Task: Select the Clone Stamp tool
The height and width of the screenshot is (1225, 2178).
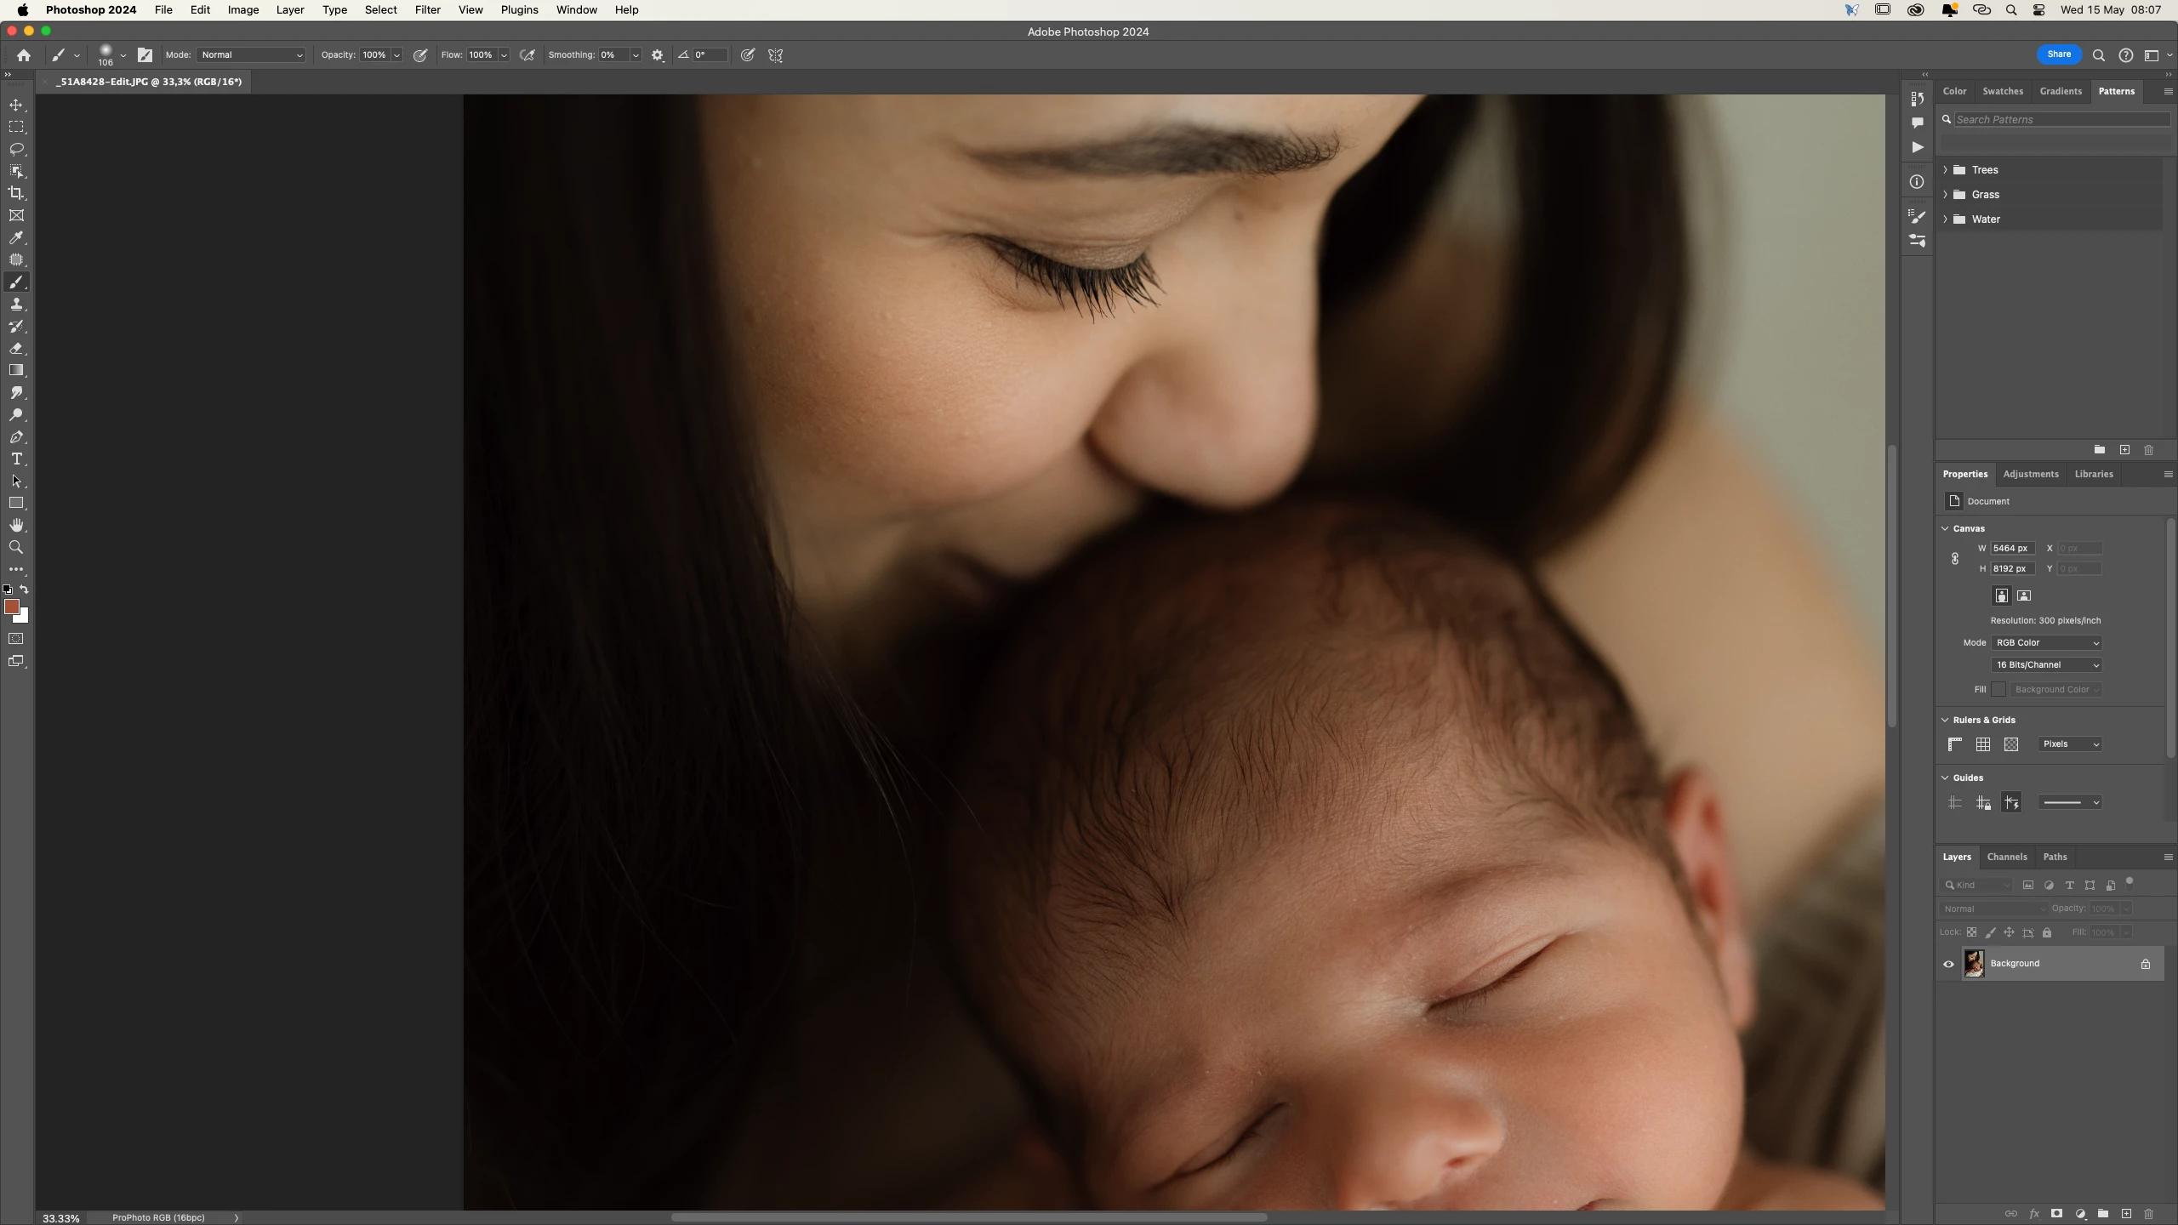Action: 16,304
